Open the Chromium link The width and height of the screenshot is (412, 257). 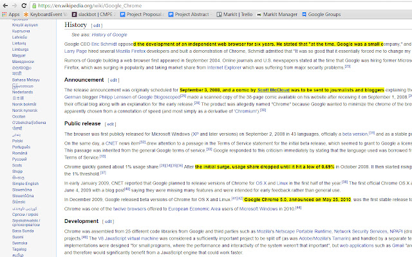245,111
